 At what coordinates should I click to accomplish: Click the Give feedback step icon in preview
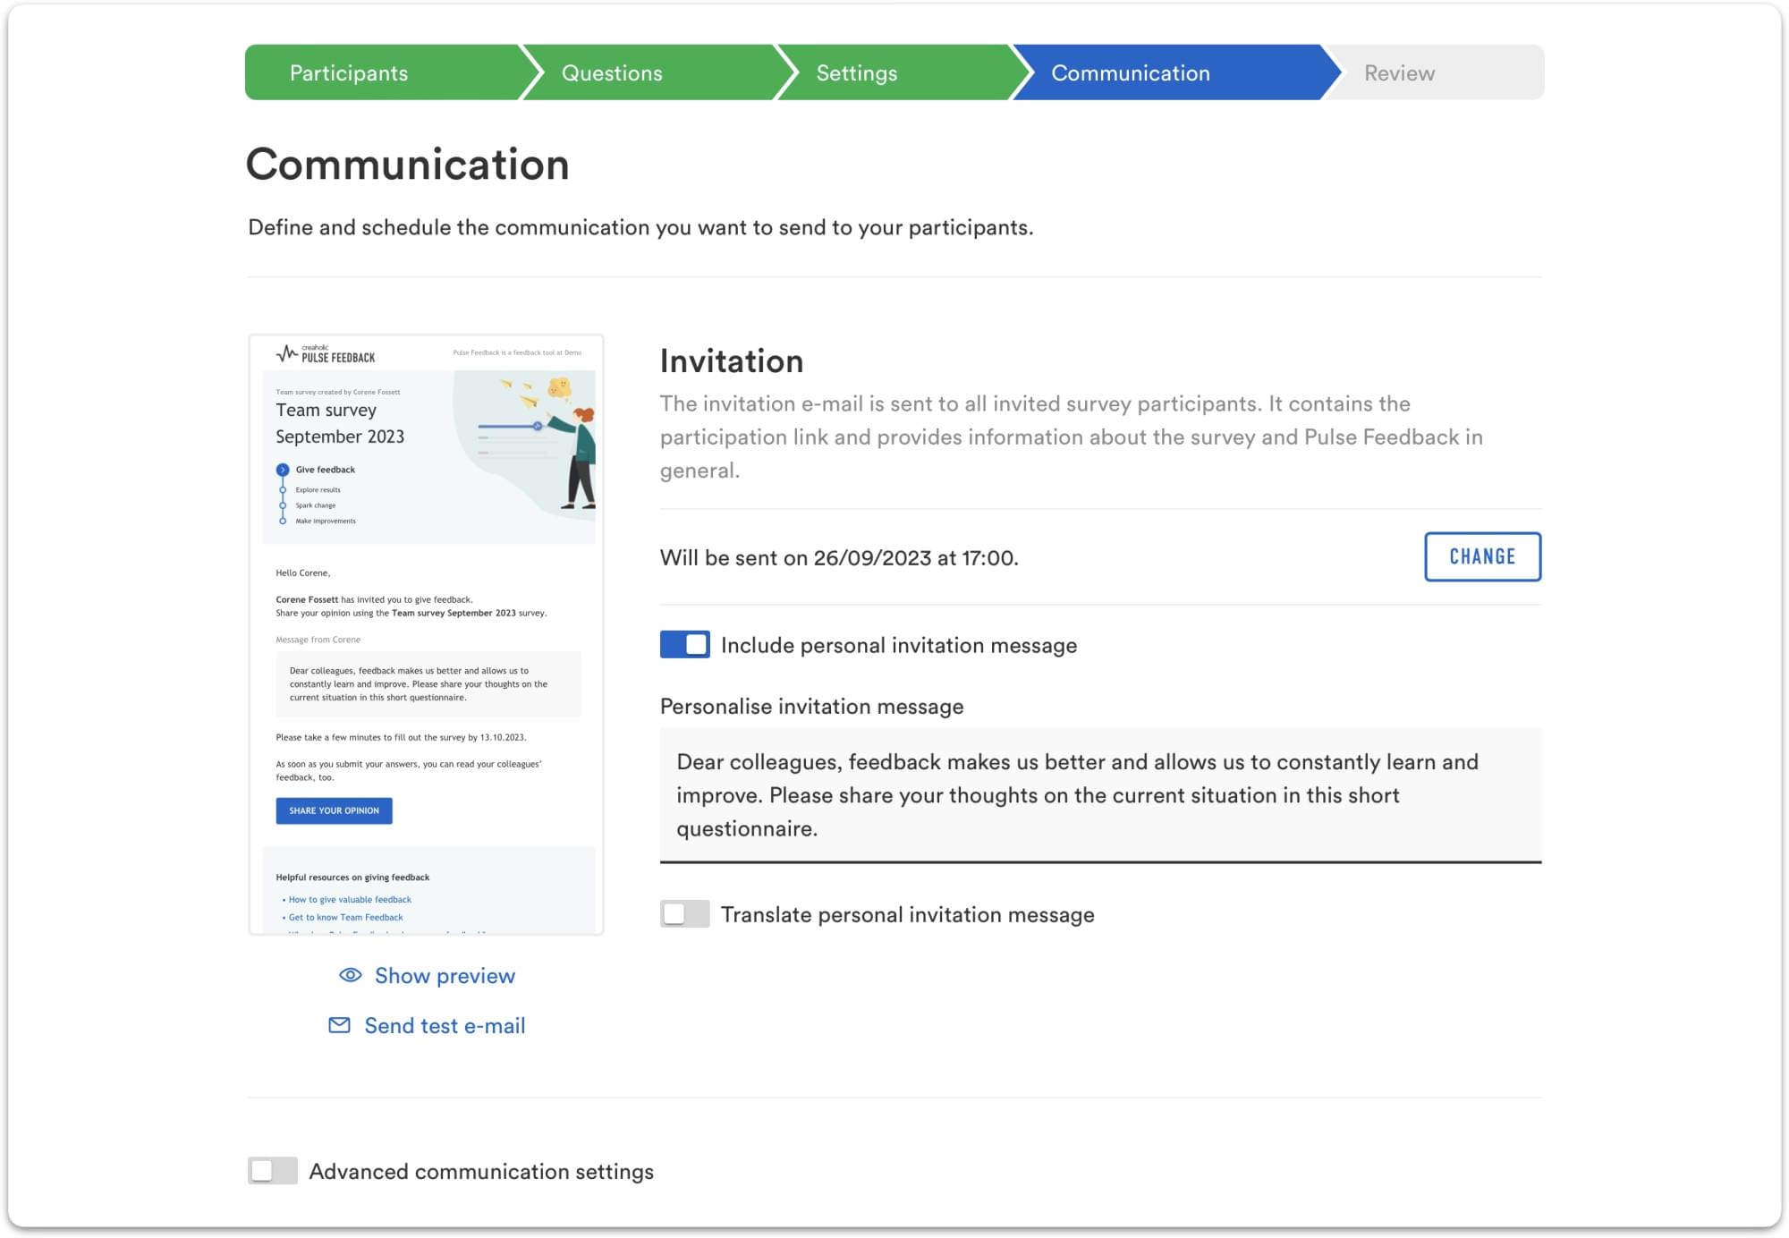(284, 469)
